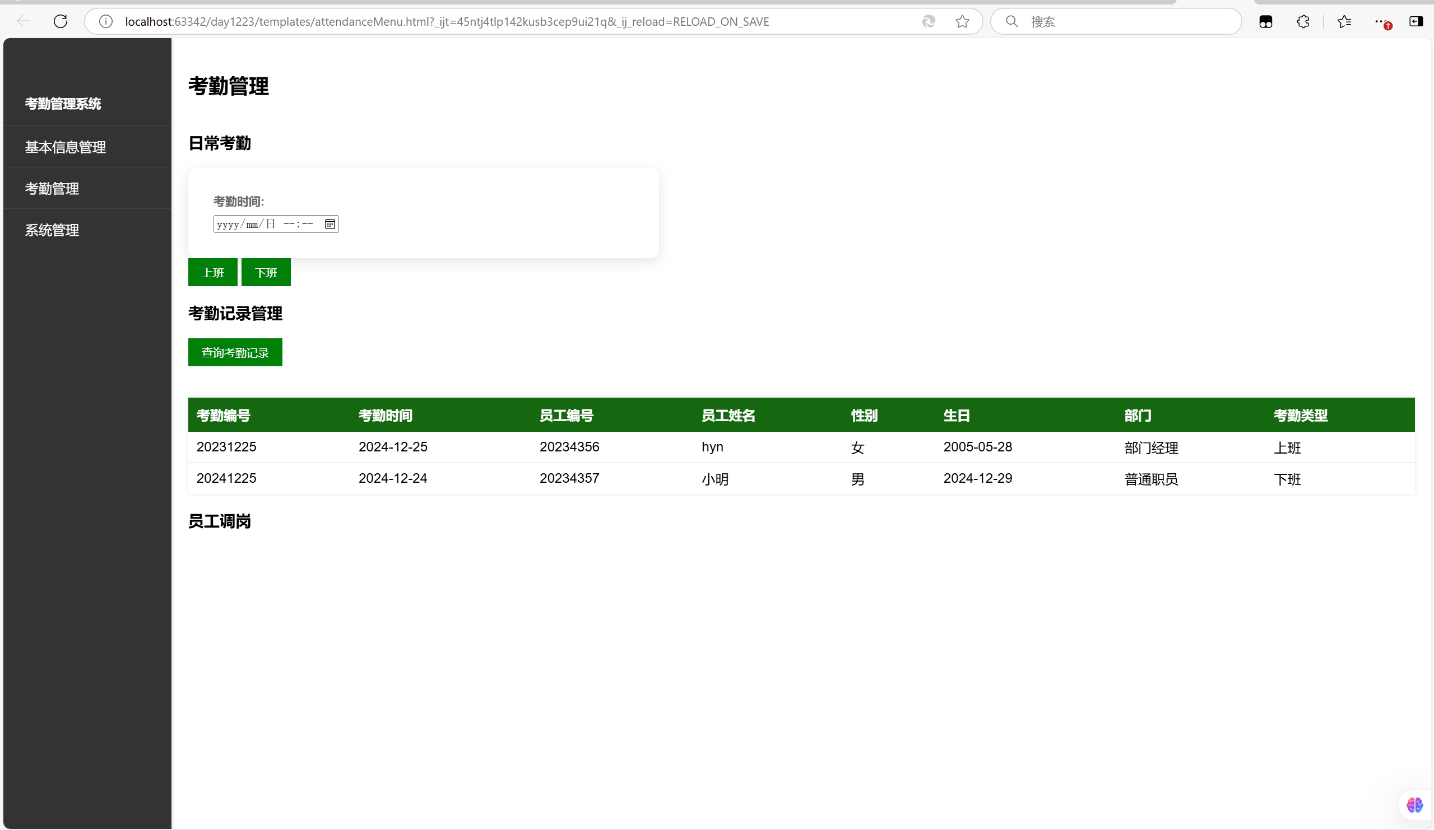Screen dimensions: 1434x830
Task: Open 系统管理 in the sidebar
Action: point(52,230)
